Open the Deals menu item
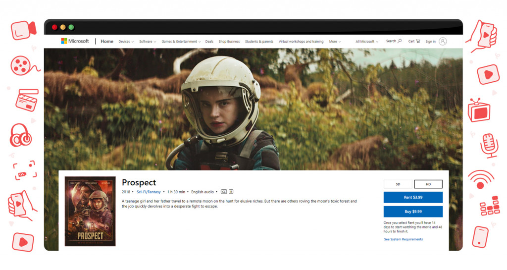The image size is (507, 270). pyautogui.click(x=209, y=42)
